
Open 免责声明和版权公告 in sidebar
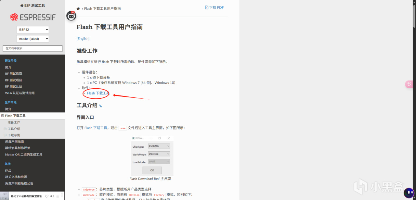(19, 183)
